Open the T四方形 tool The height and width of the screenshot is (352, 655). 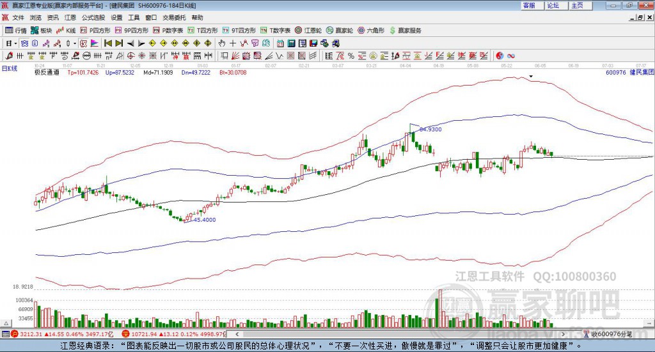point(203,31)
